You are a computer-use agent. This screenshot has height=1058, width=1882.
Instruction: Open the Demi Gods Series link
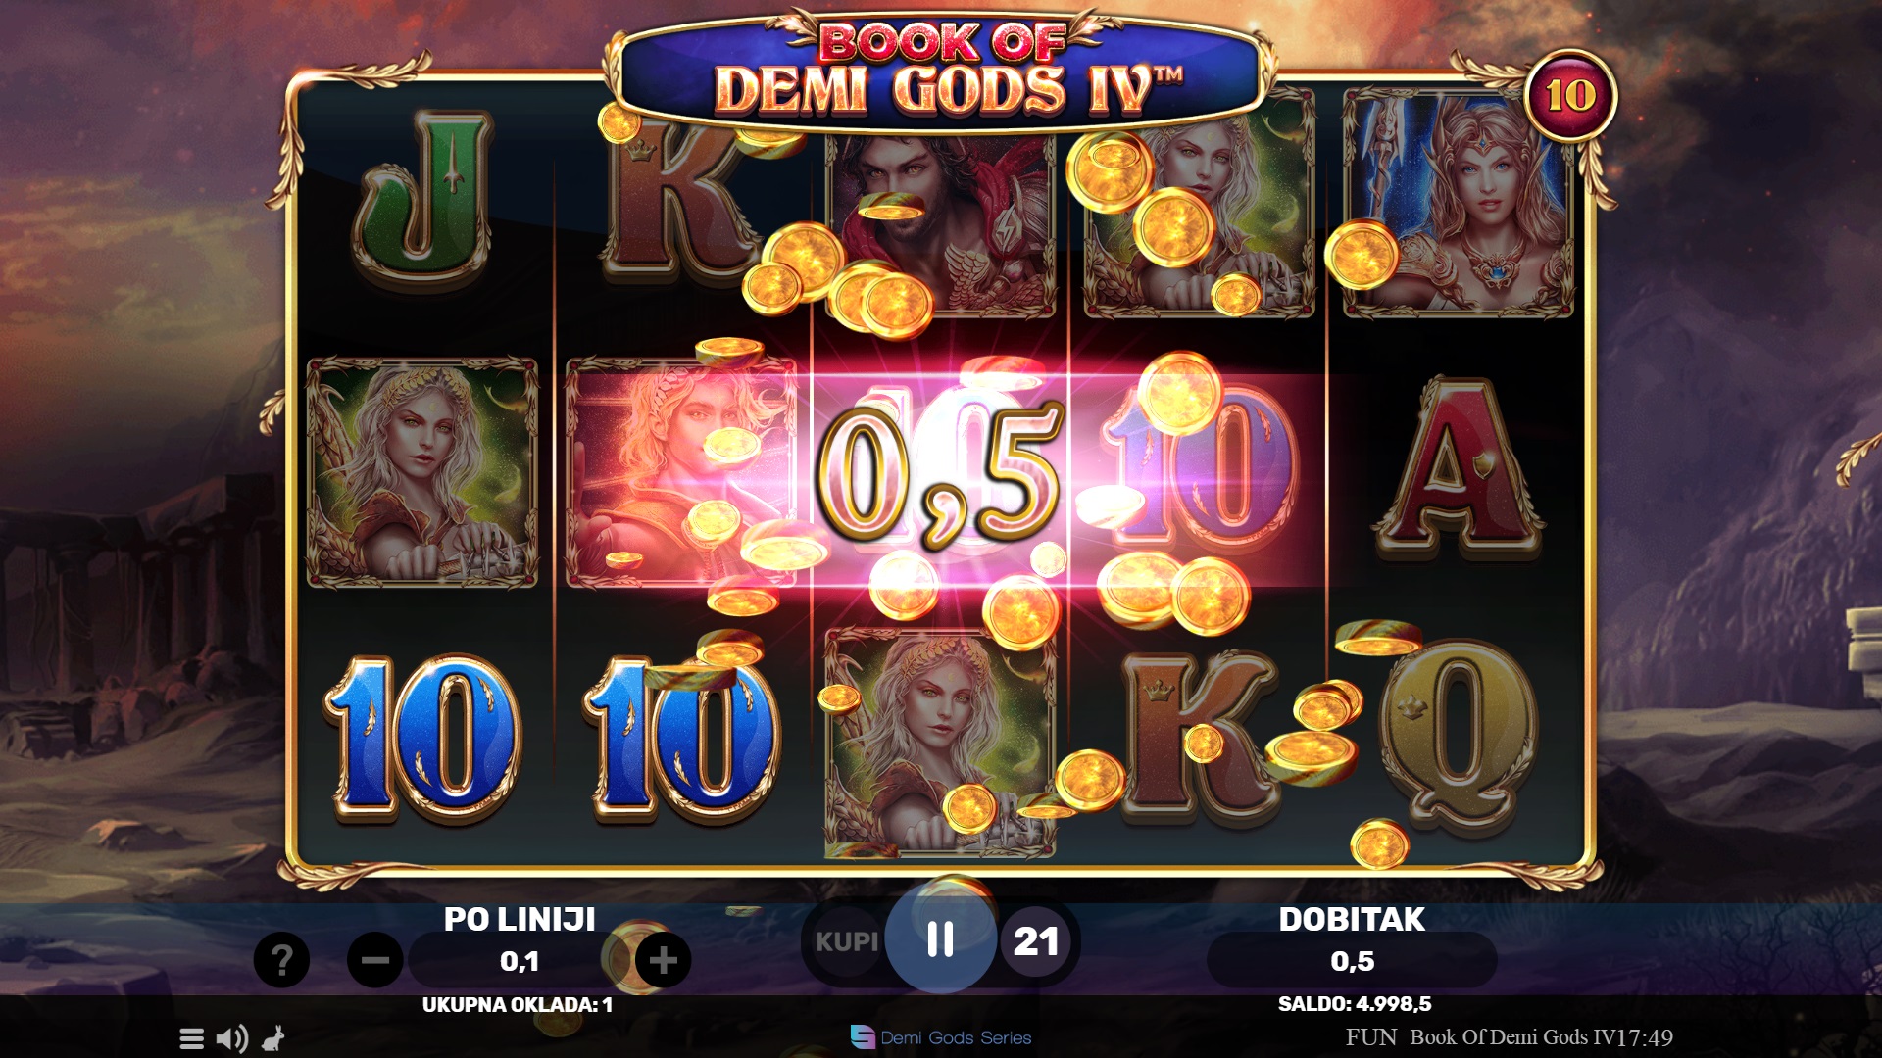[941, 1037]
